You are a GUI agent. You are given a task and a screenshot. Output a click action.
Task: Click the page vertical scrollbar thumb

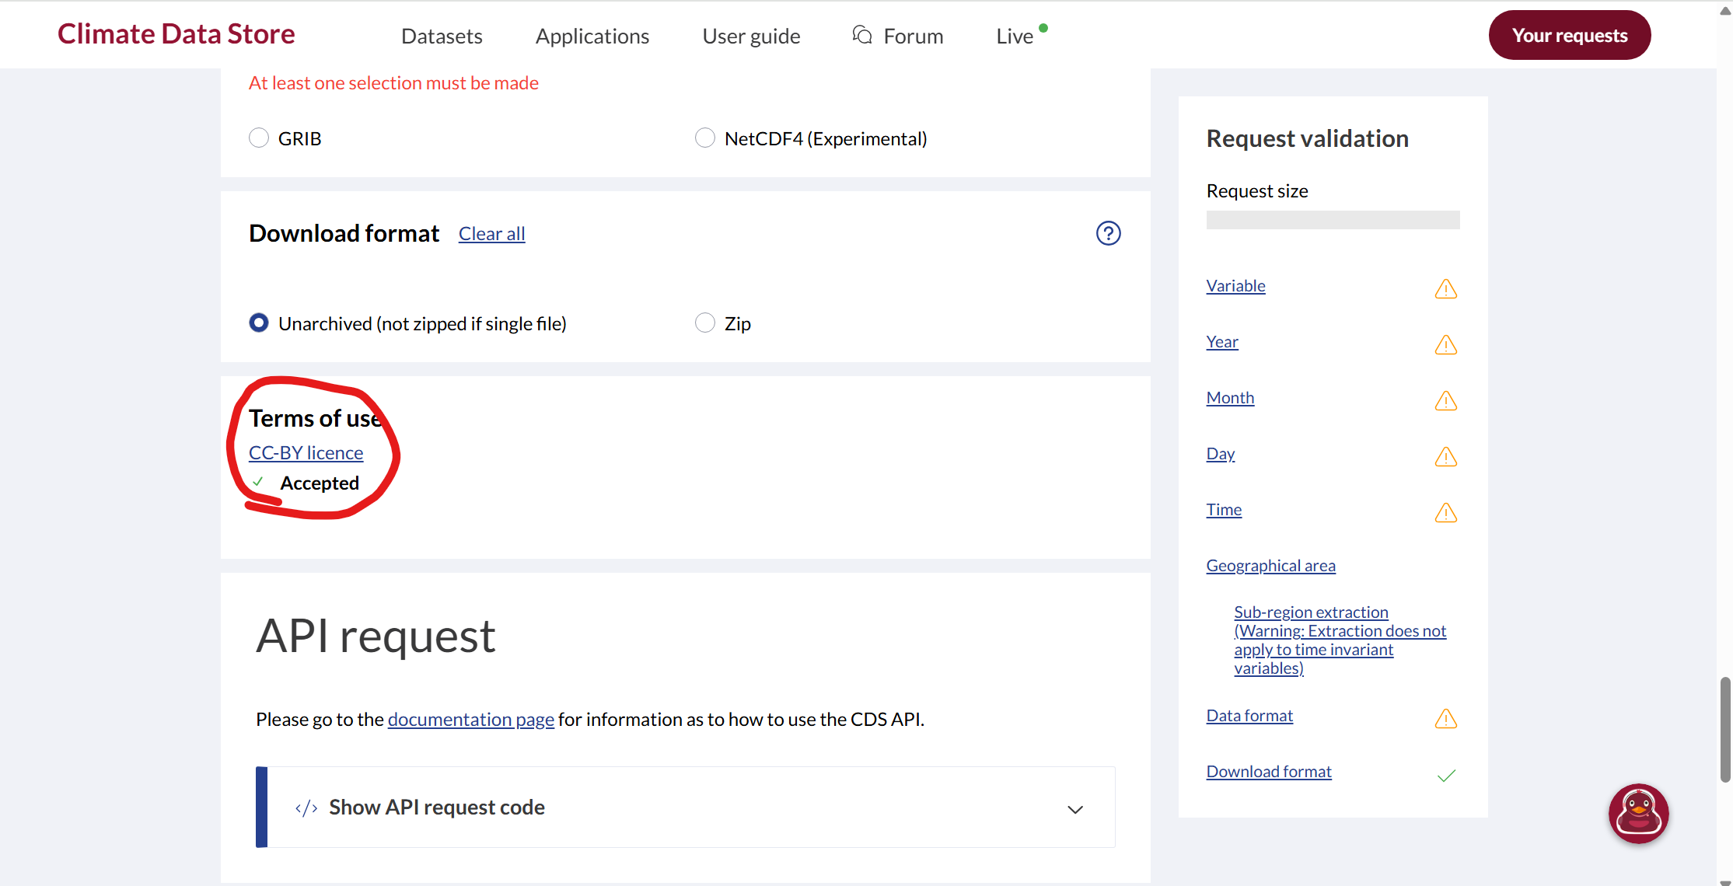pos(1724,729)
